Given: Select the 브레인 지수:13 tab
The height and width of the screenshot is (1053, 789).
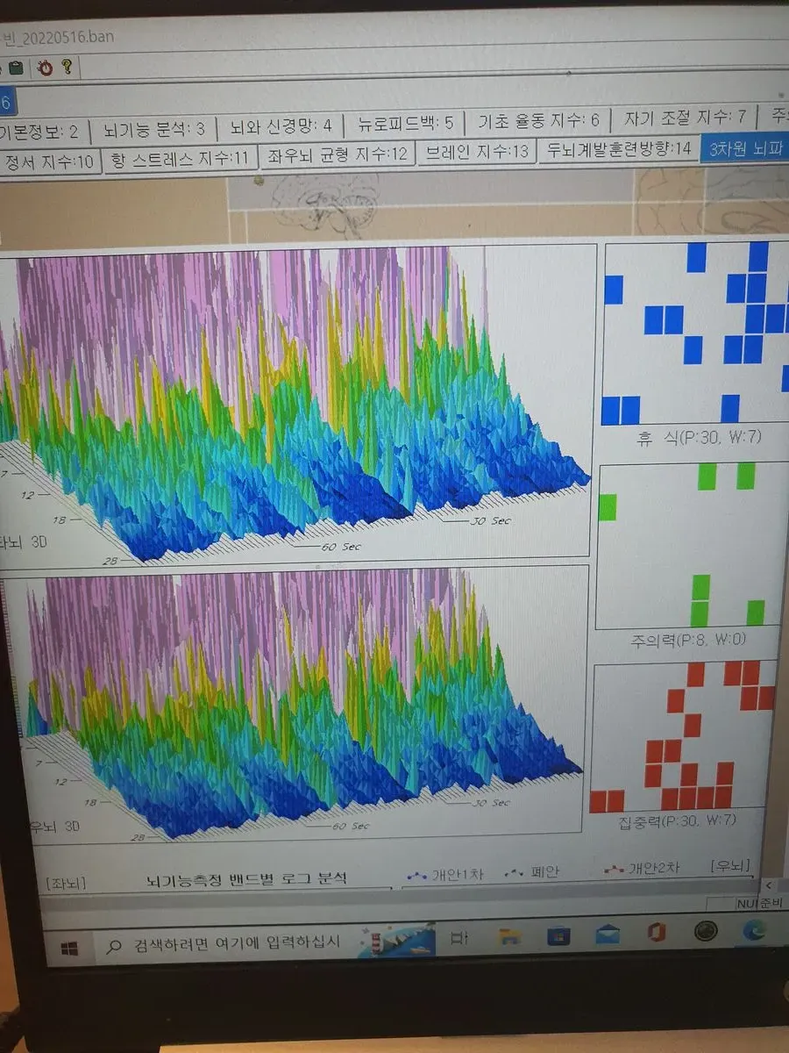Looking at the screenshot, I should [x=476, y=151].
